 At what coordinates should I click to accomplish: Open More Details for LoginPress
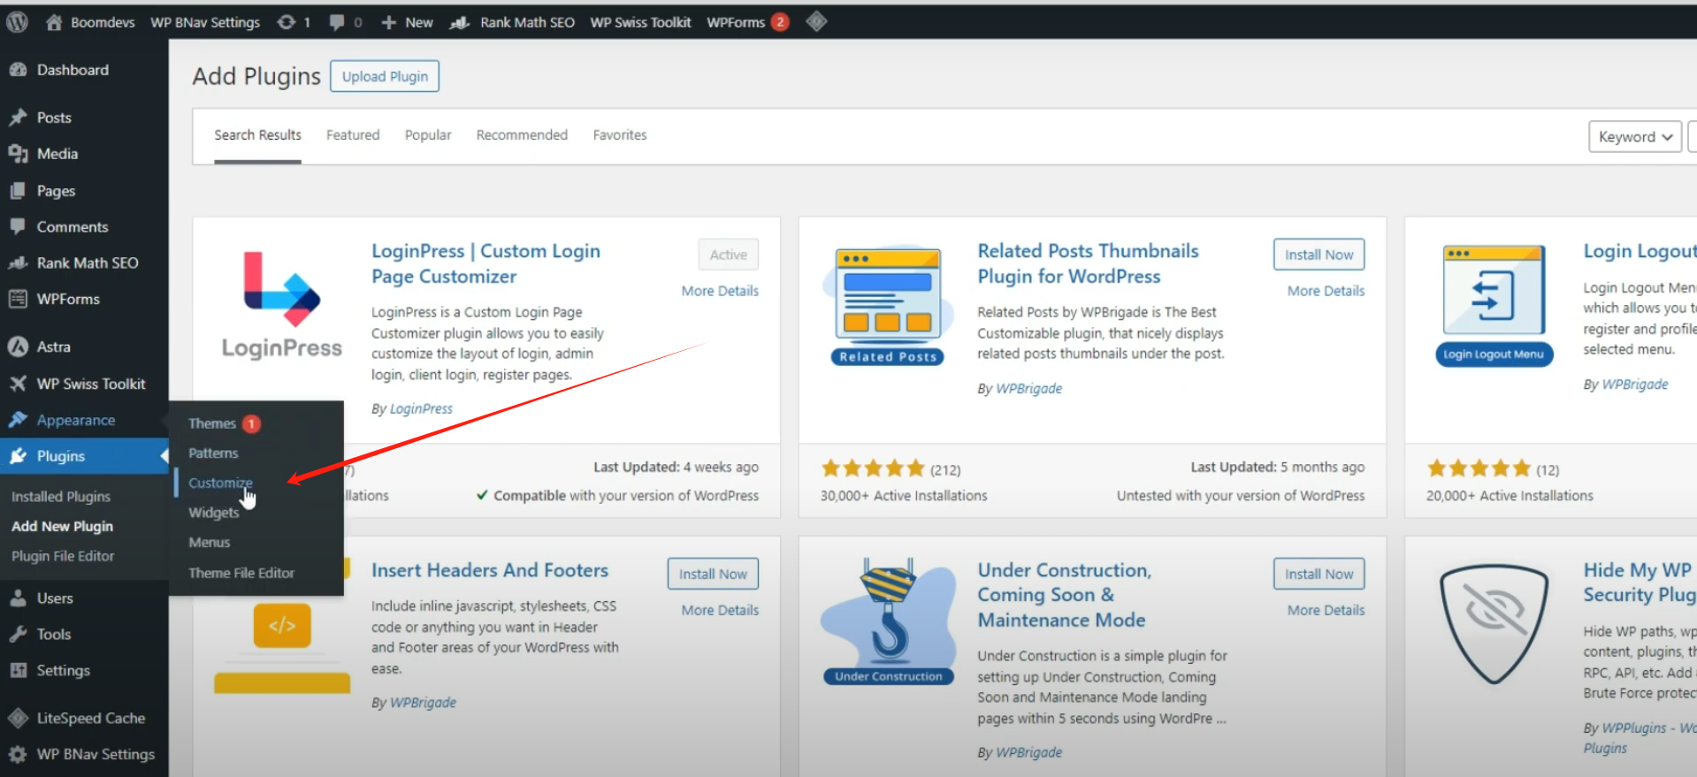tap(720, 291)
